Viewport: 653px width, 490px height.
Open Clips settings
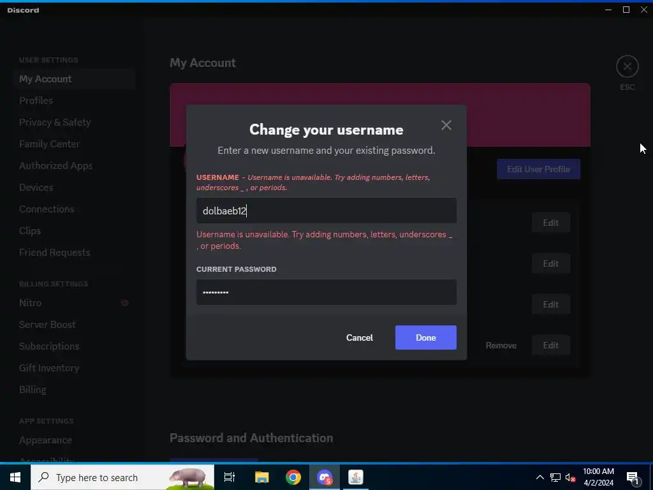pos(74,230)
